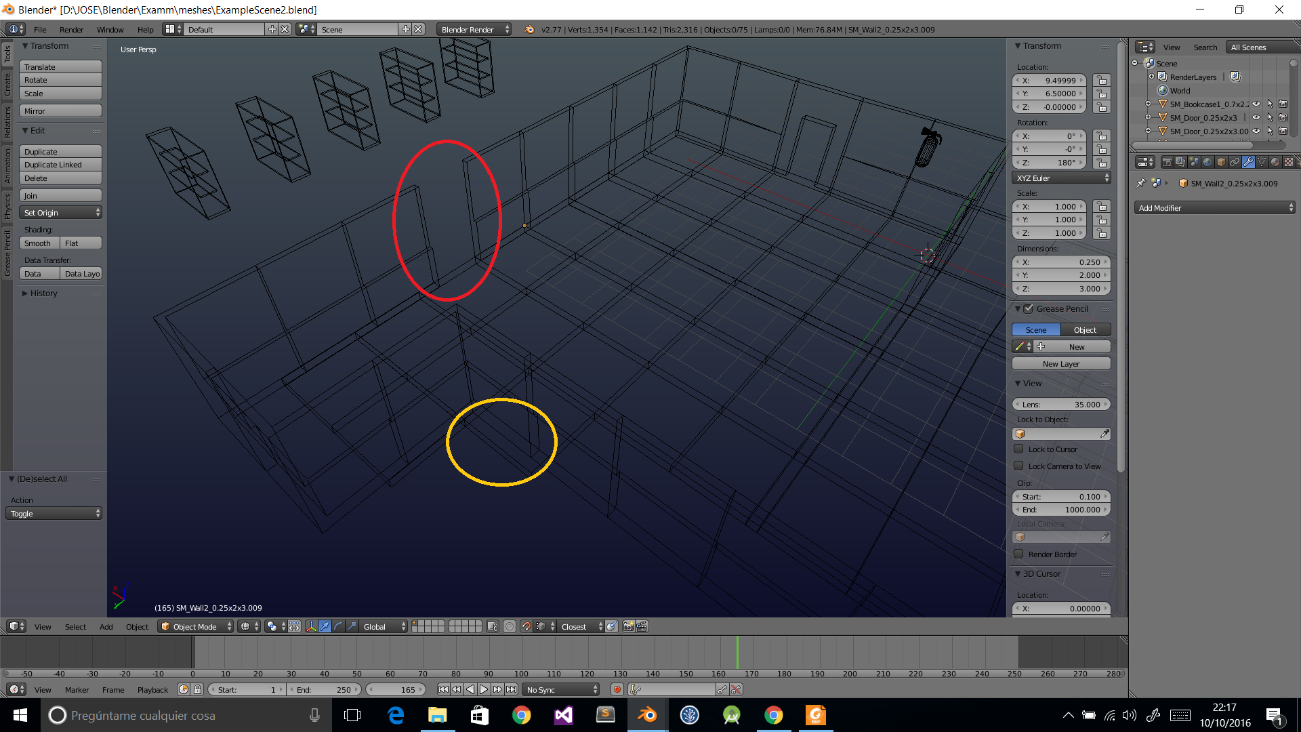
Task: Open the World properties tab (globe icon)
Action: tap(1207, 162)
